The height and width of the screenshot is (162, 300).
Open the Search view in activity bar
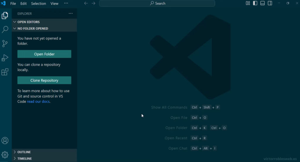(5, 30)
